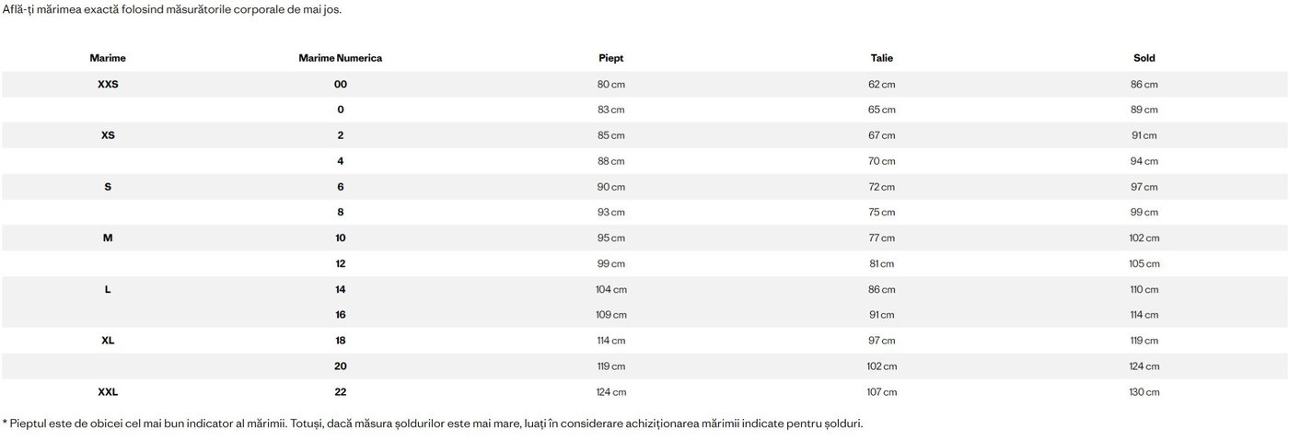The height and width of the screenshot is (441, 1289).
Task: Click the 130 cm hip value
Action: click(1144, 392)
